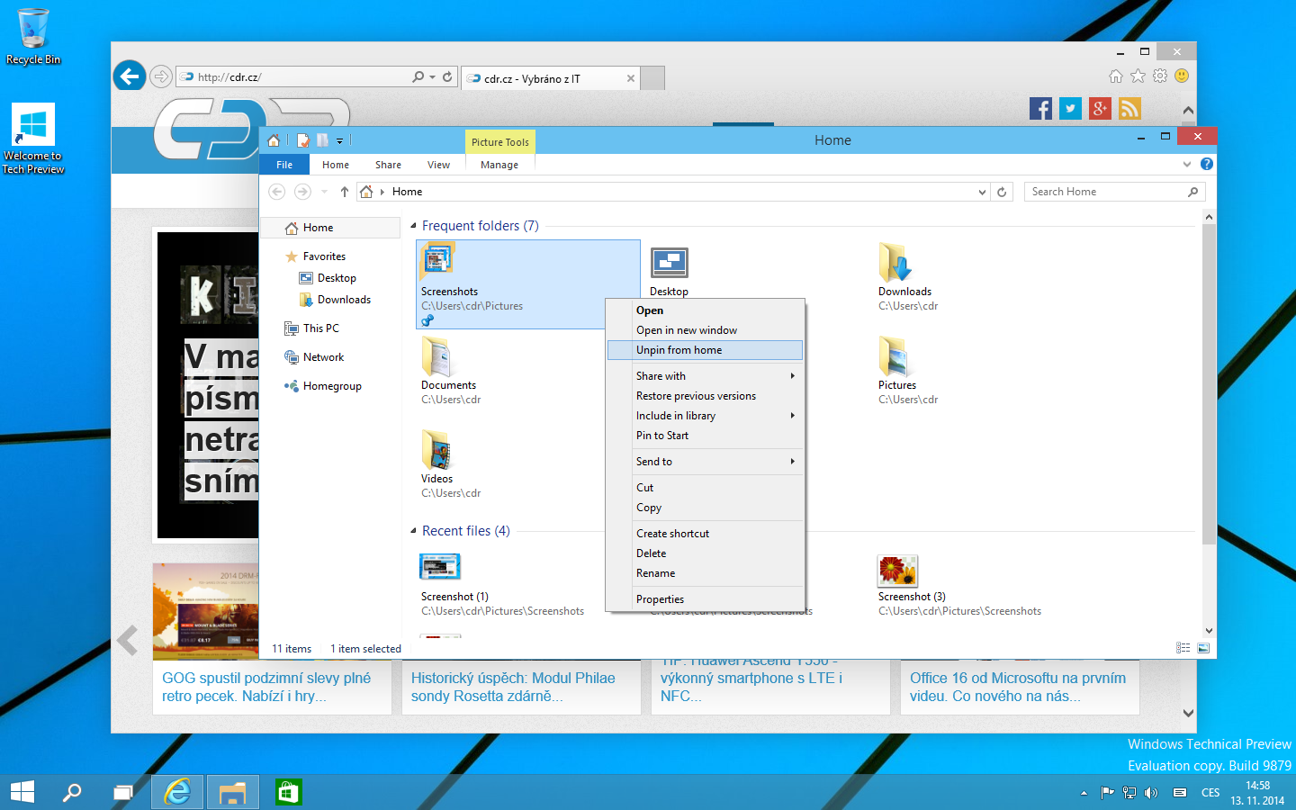This screenshot has width=1296, height=810.
Task: Open the Facebook icon on webpage
Action: coord(1040,109)
